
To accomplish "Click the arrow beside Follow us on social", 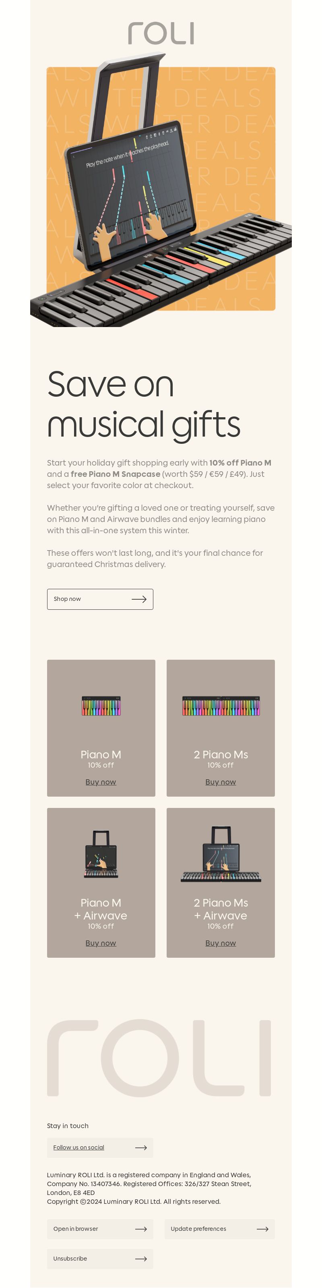I will pos(141,1147).
